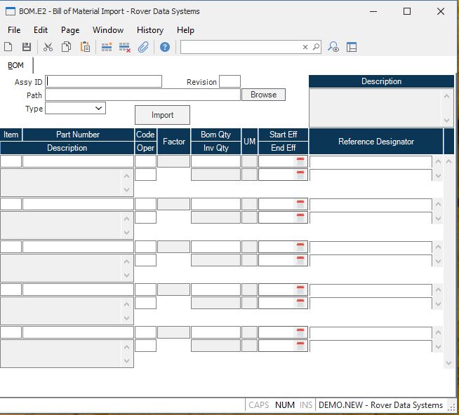
Task: Click the paperclip attachments icon
Action: [x=142, y=47]
